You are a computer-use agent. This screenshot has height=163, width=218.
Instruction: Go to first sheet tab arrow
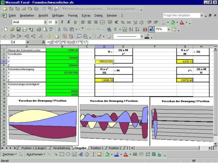pyautogui.click(x=2, y=148)
